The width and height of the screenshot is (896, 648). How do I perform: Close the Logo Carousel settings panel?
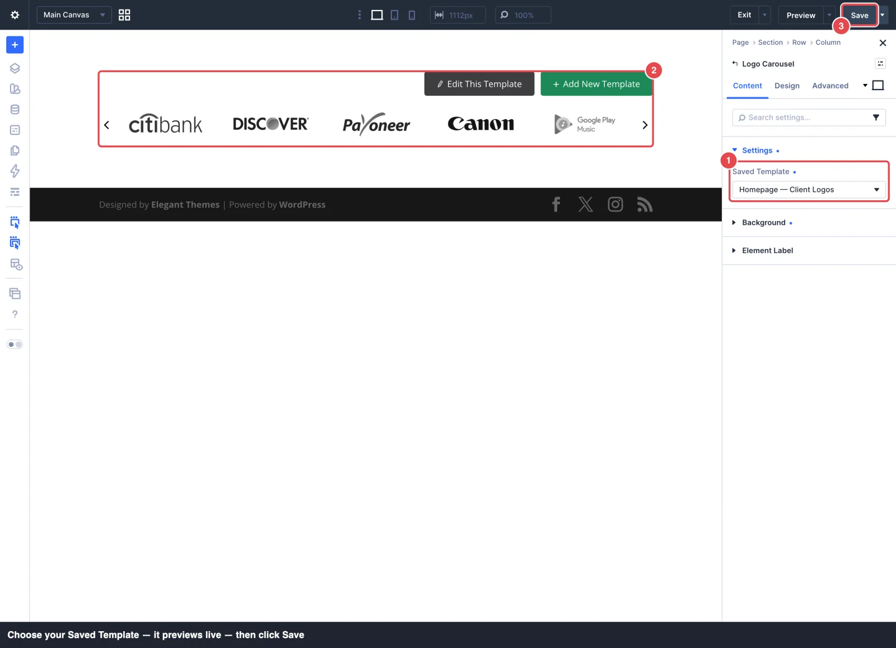pos(883,43)
